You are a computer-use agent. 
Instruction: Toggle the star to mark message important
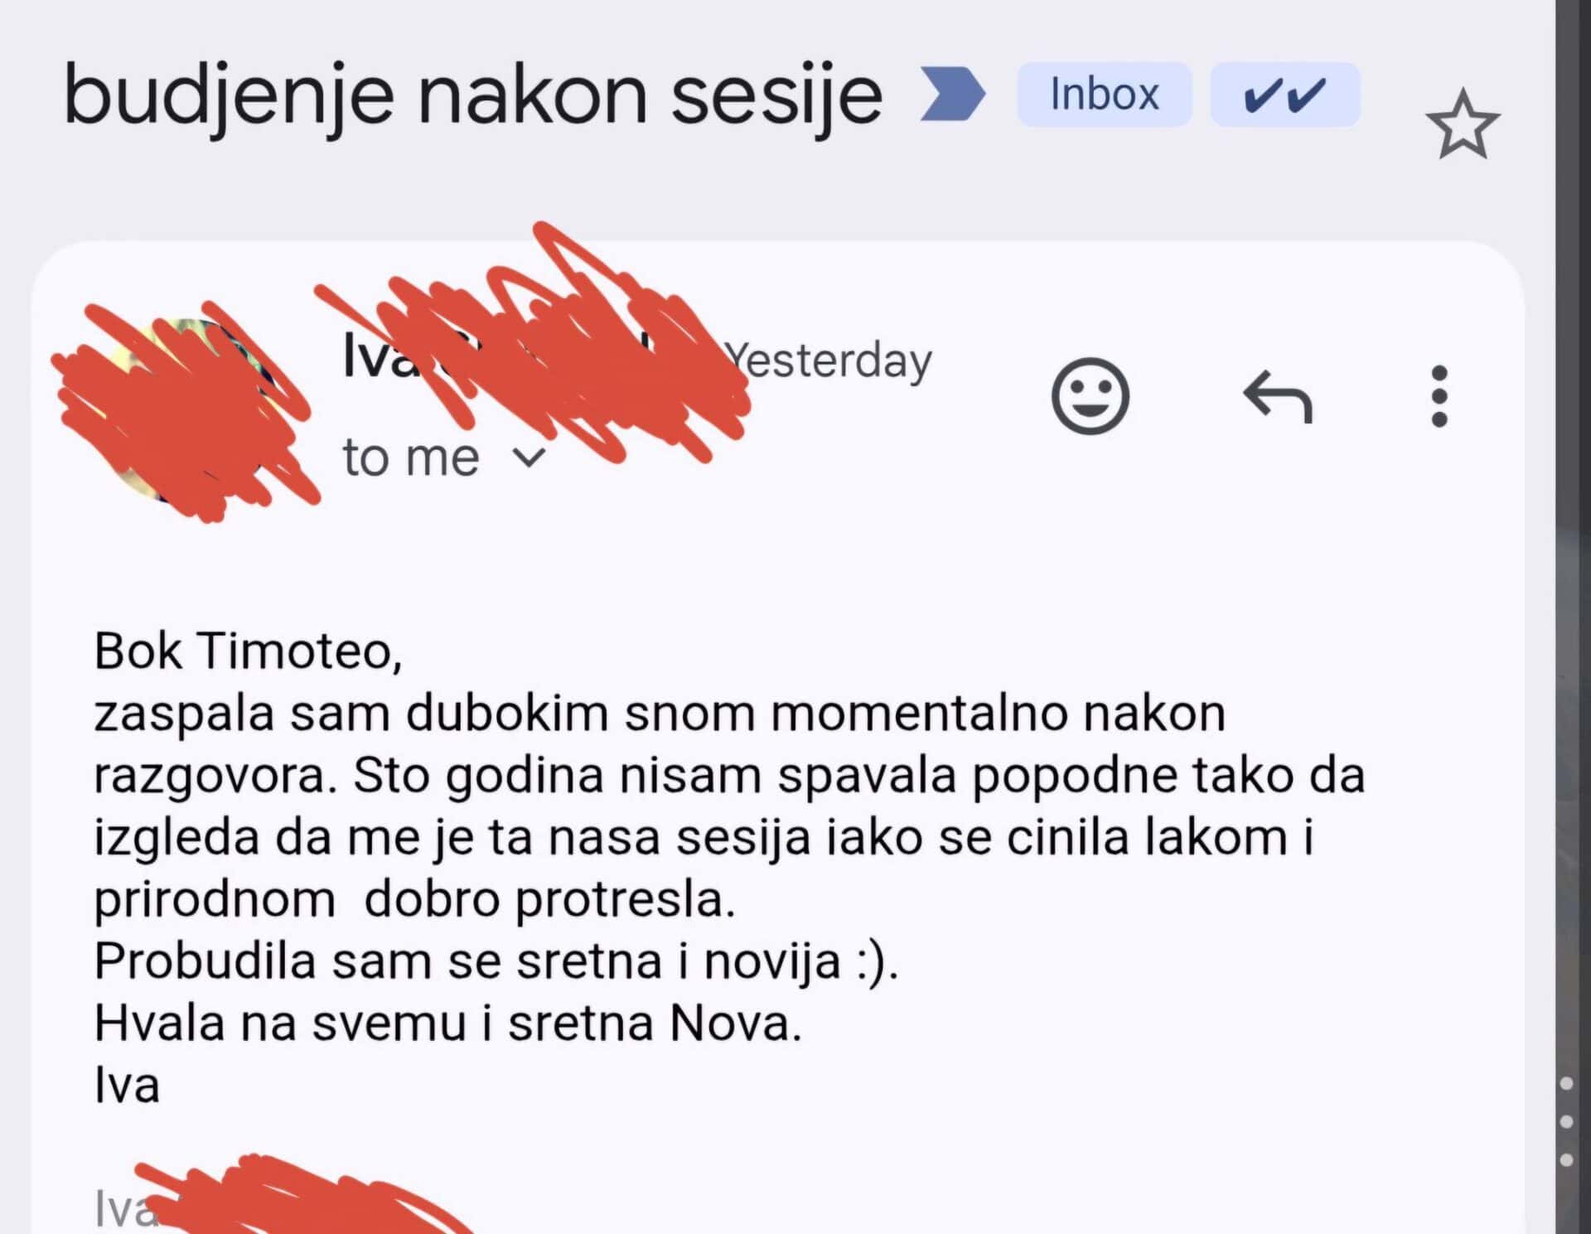coord(1463,123)
